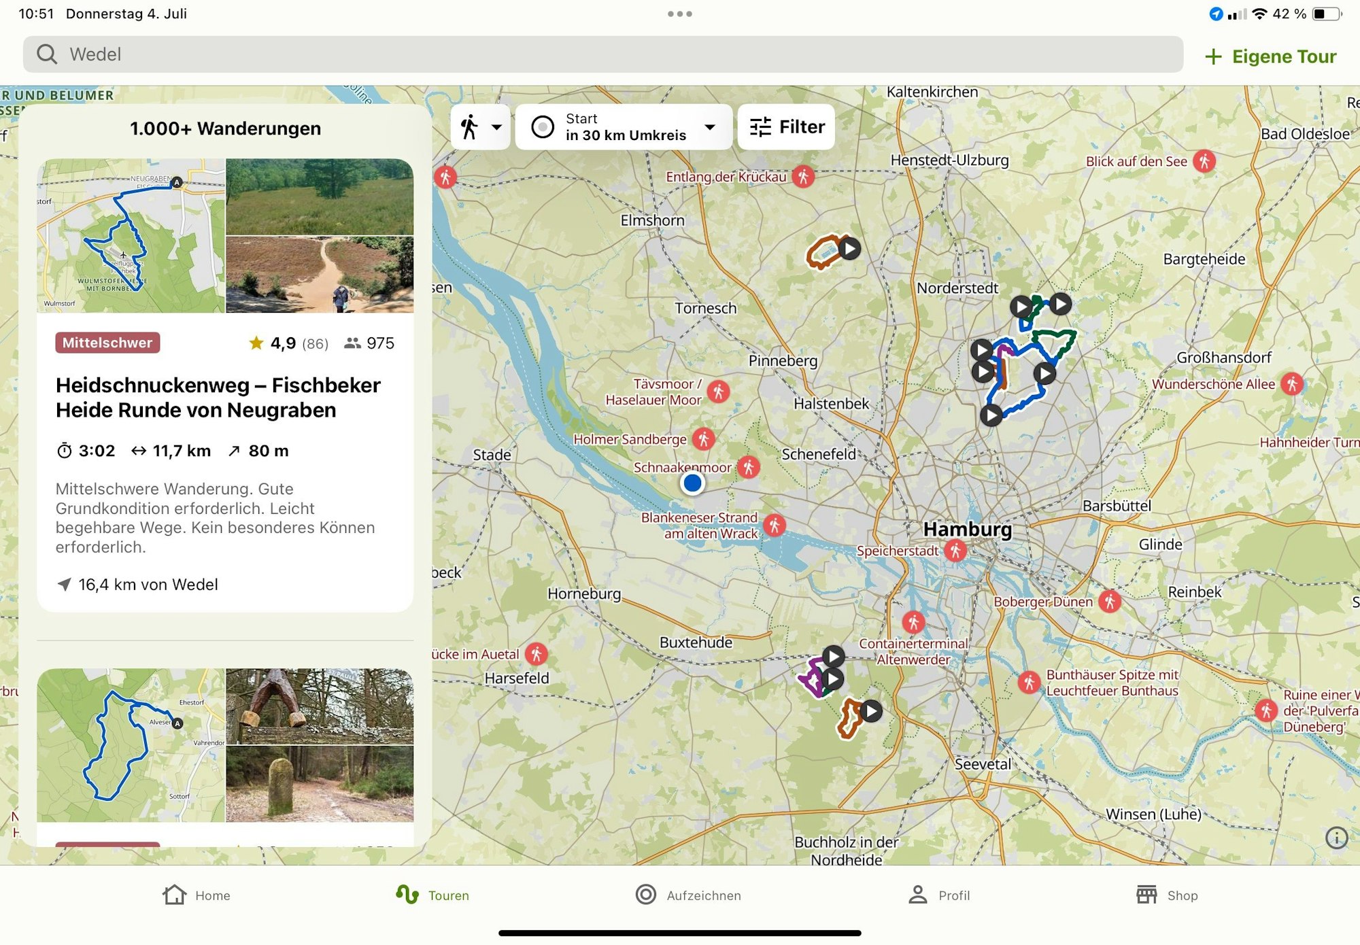
Task: Tap the Holmer Sandberge hiking marker
Action: tap(703, 439)
